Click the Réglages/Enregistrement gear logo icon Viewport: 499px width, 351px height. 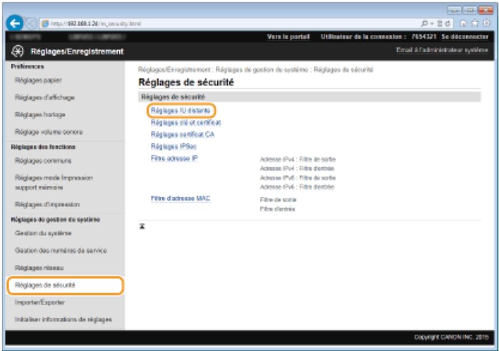[x=17, y=51]
